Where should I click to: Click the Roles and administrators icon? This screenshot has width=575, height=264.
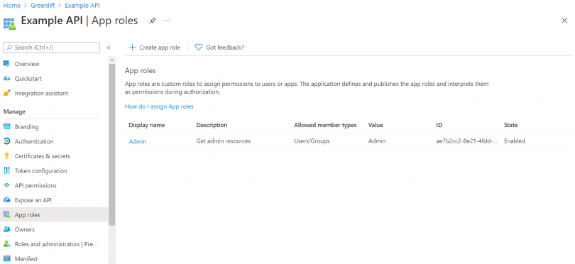coord(6,244)
